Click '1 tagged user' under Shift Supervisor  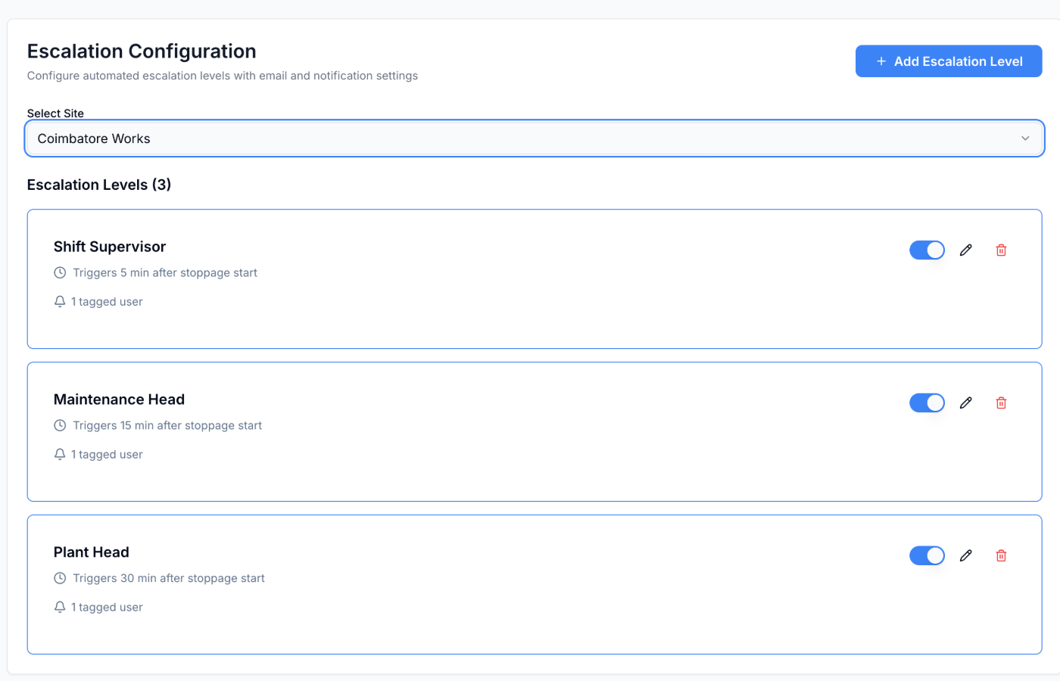pos(107,301)
